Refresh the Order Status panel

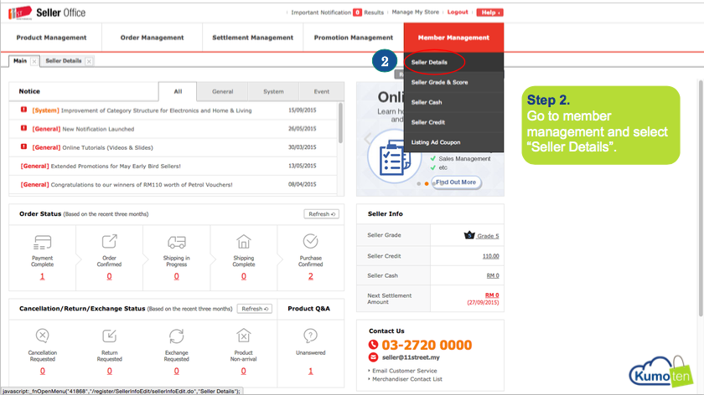coord(322,214)
